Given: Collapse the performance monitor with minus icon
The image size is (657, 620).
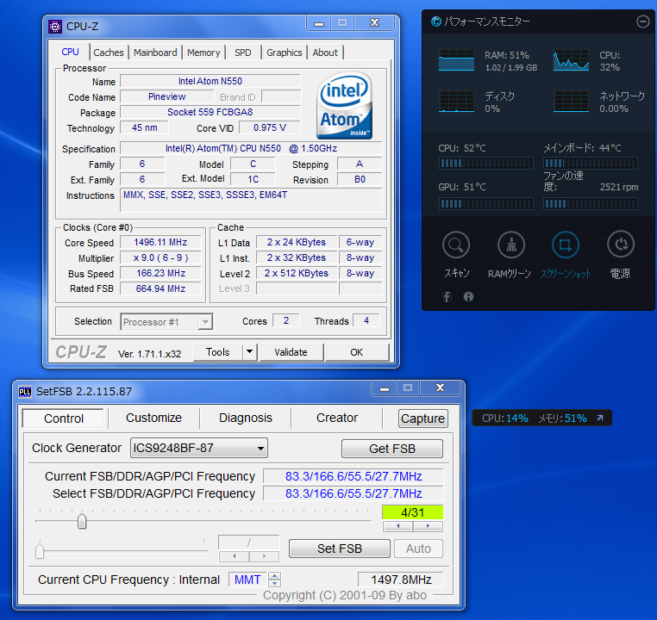Looking at the screenshot, I should point(642,22).
